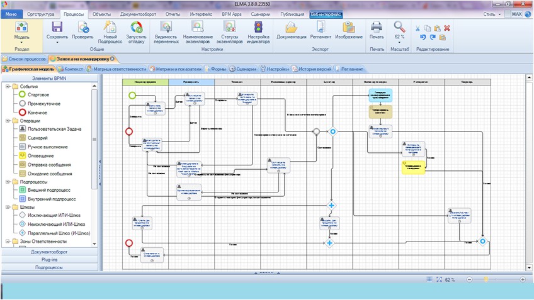534x300 pixels.
Task: Open dropdown arrow under 62 % zoom
Action: pos(399,43)
